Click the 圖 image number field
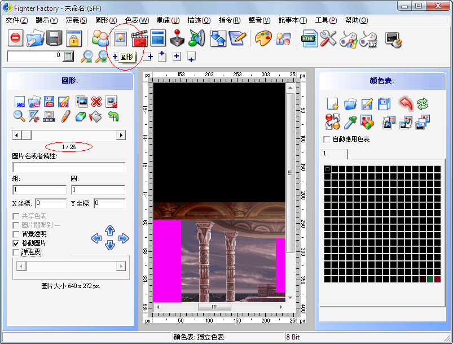The height and width of the screenshot is (344, 453). [x=98, y=190]
